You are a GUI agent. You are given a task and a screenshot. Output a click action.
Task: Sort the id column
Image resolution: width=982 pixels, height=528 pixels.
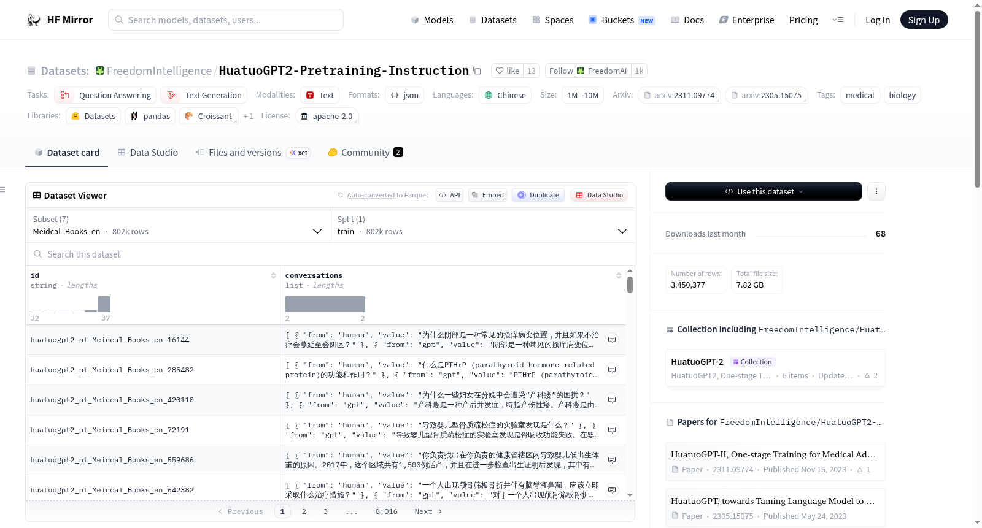[x=273, y=276]
